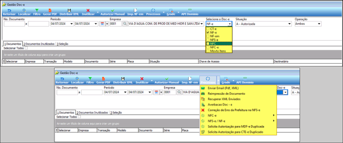Open the Operação dropdown showing Ambos

coord(319,24)
